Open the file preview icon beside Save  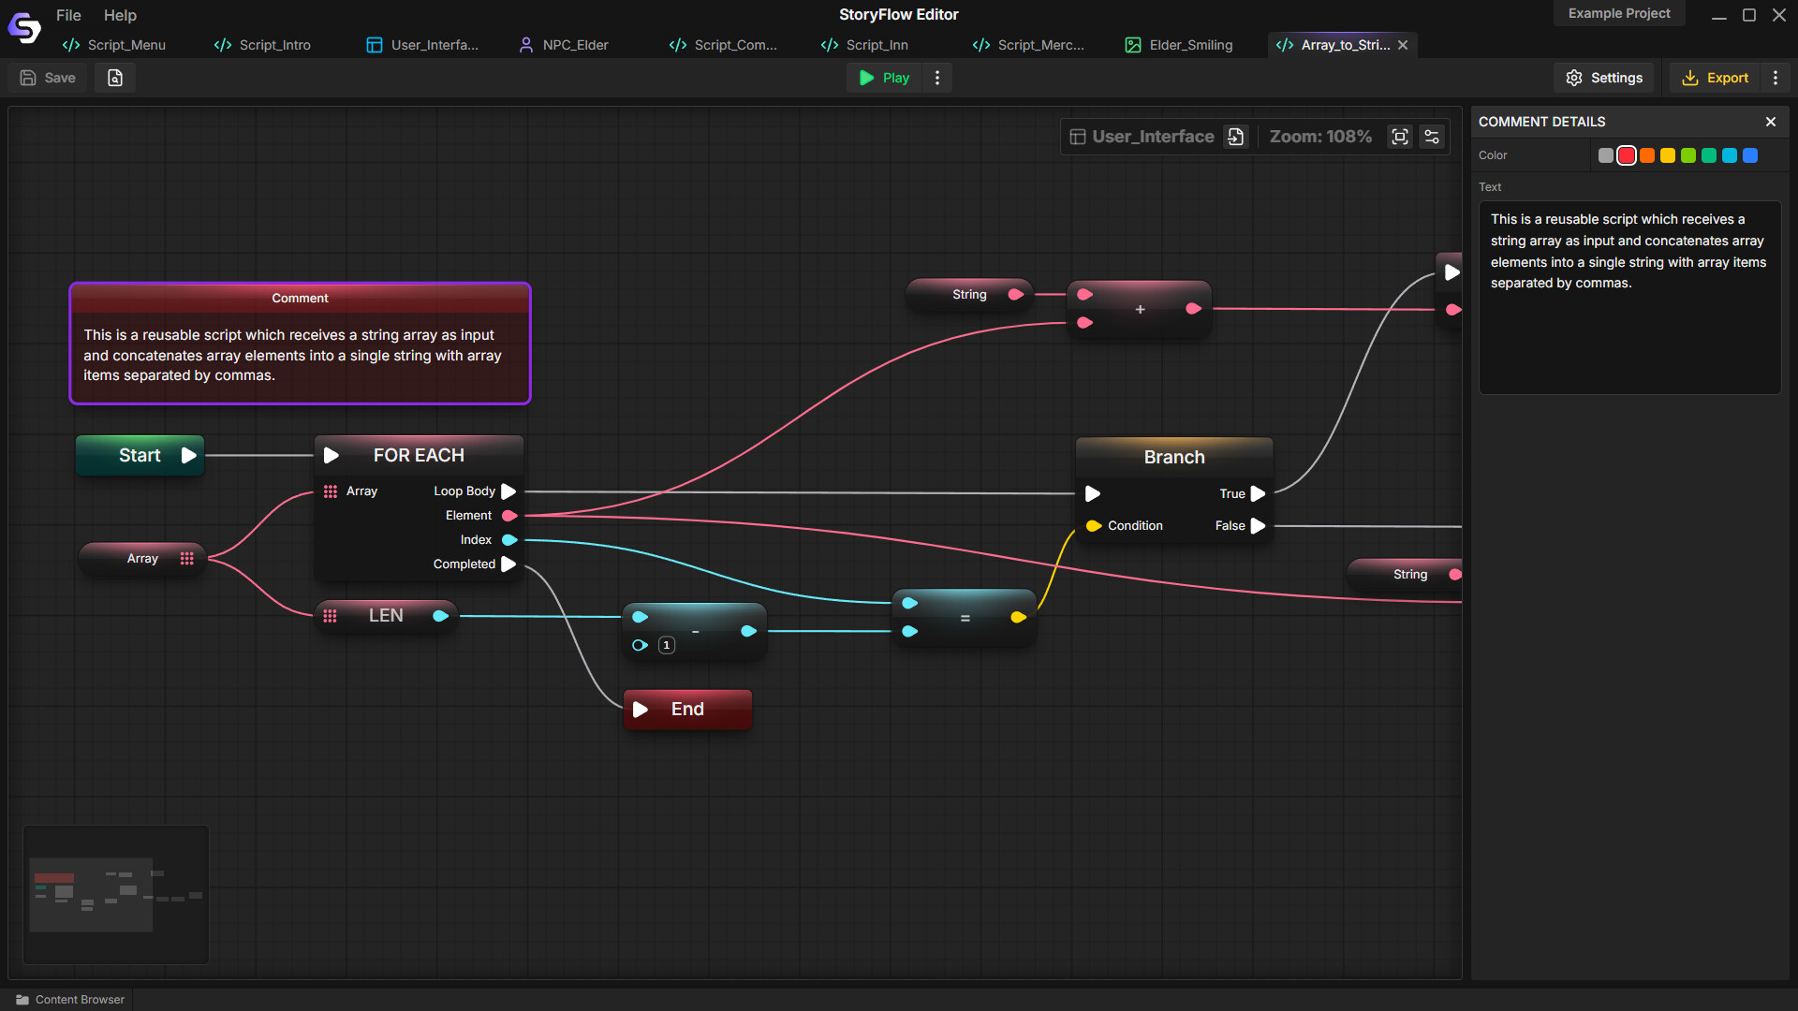point(114,78)
